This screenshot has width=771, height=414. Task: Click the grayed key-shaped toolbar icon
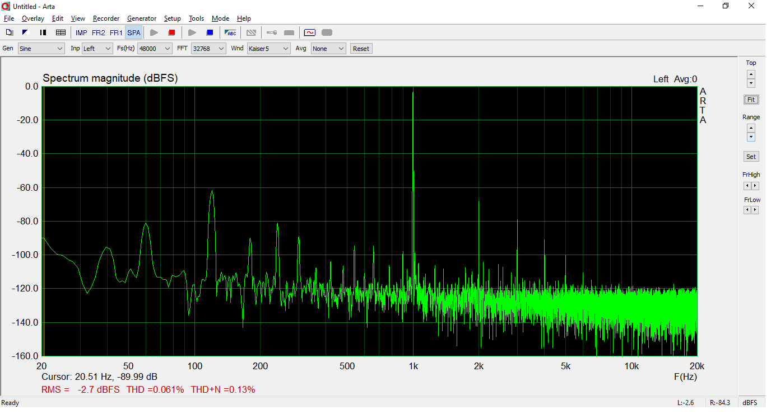tap(272, 32)
